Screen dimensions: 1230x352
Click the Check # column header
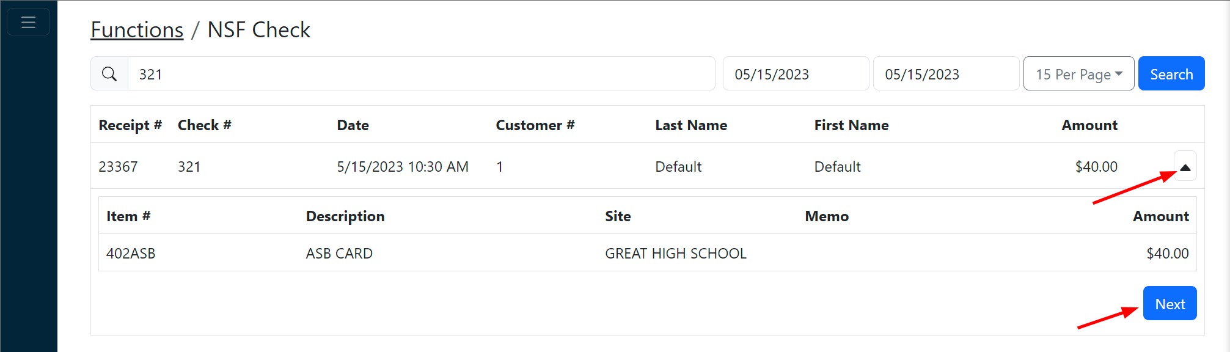tap(204, 125)
